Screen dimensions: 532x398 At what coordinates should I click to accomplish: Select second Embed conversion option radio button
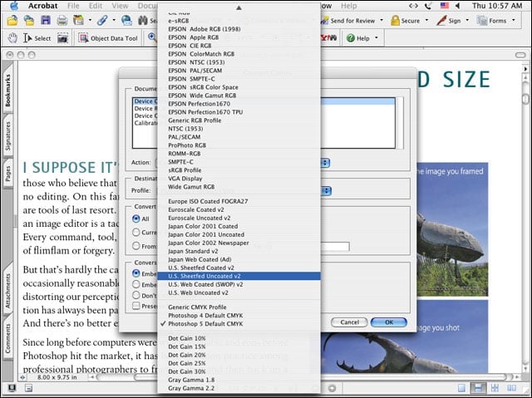point(136,284)
